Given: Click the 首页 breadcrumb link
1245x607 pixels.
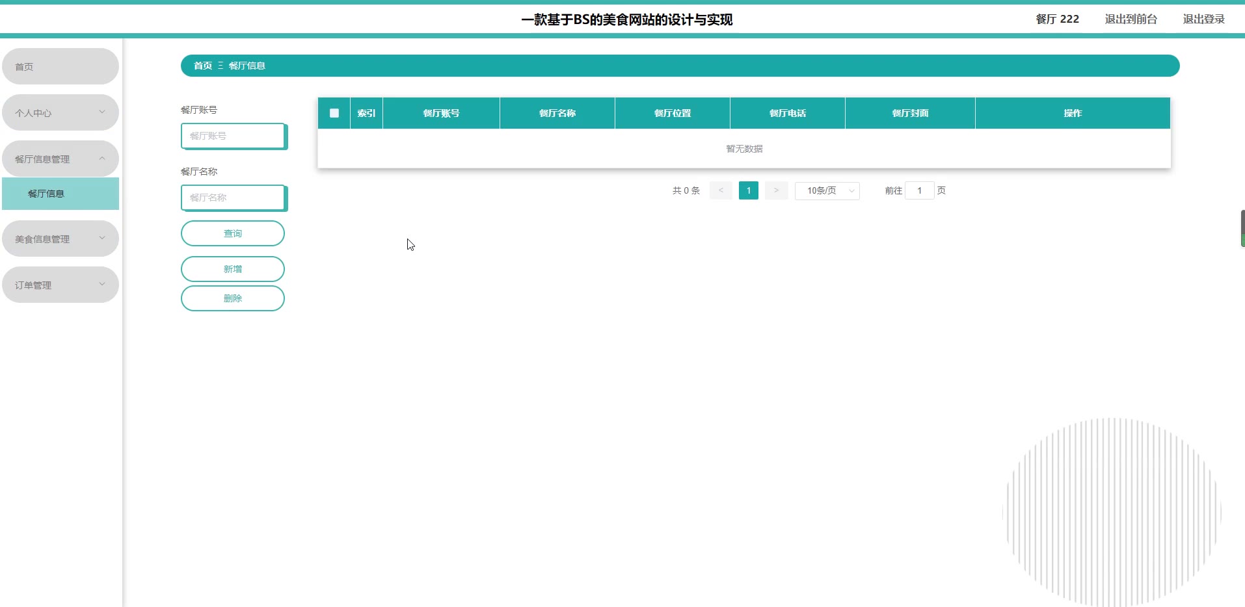Looking at the screenshot, I should click(x=203, y=66).
